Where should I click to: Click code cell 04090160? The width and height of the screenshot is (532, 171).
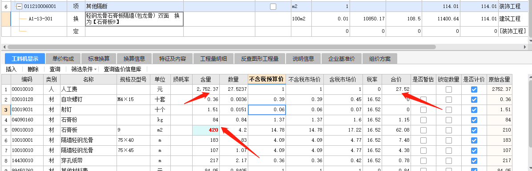27,120
